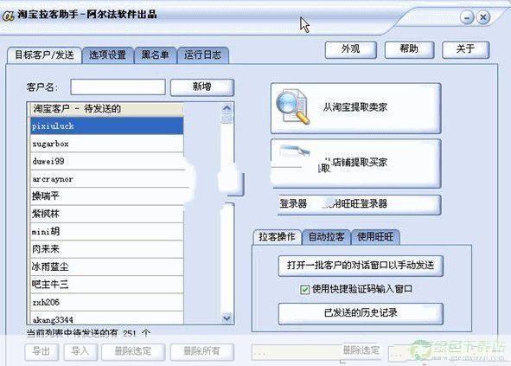Minimize the 淘宝拉客助手 window

coord(467,17)
